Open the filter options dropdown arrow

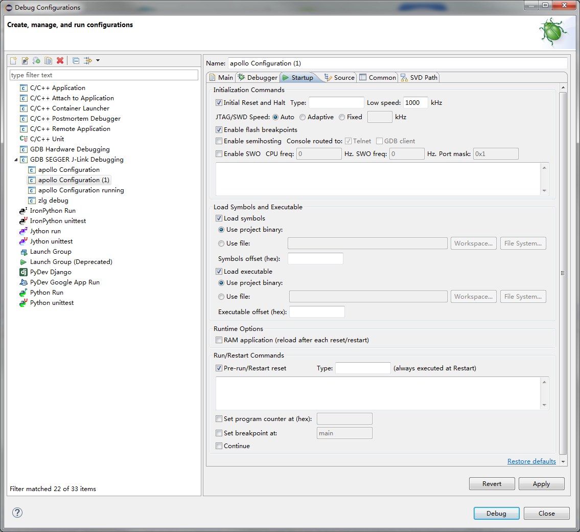[98, 60]
